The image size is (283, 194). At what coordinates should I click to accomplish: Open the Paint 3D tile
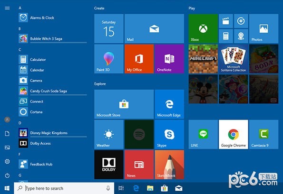point(109,59)
